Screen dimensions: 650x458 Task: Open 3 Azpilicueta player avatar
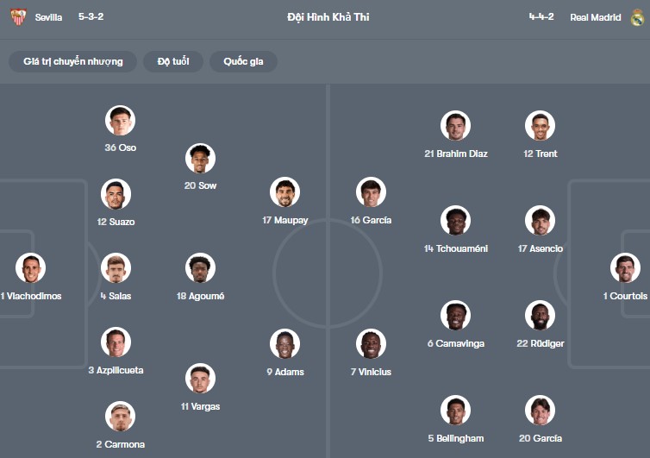(116, 342)
